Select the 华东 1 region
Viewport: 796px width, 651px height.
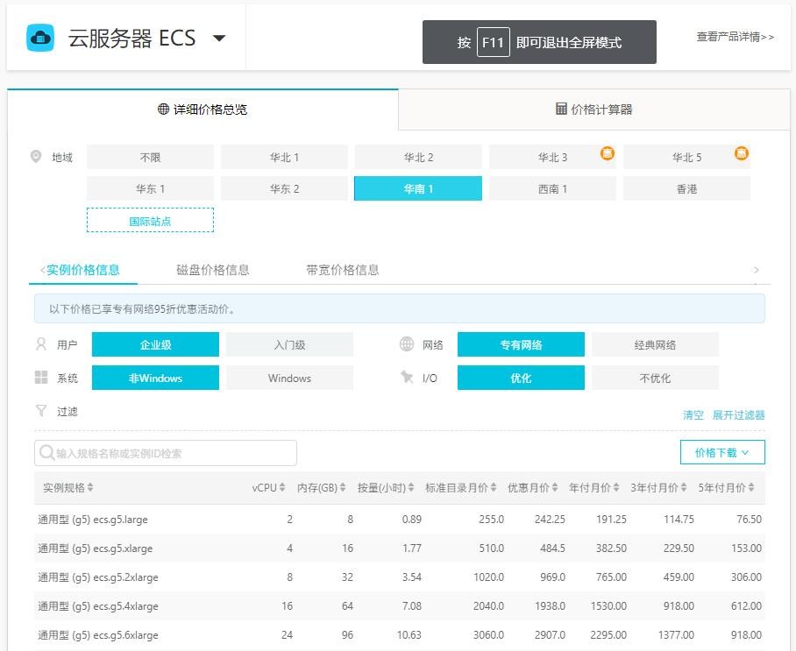click(x=150, y=188)
